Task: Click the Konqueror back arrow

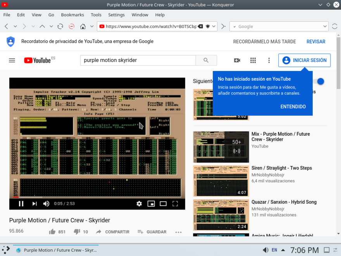Action: [6, 26]
